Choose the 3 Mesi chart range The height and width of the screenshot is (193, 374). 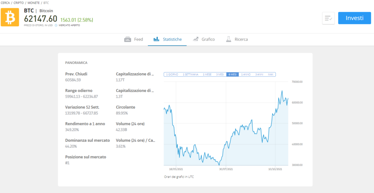220,75
